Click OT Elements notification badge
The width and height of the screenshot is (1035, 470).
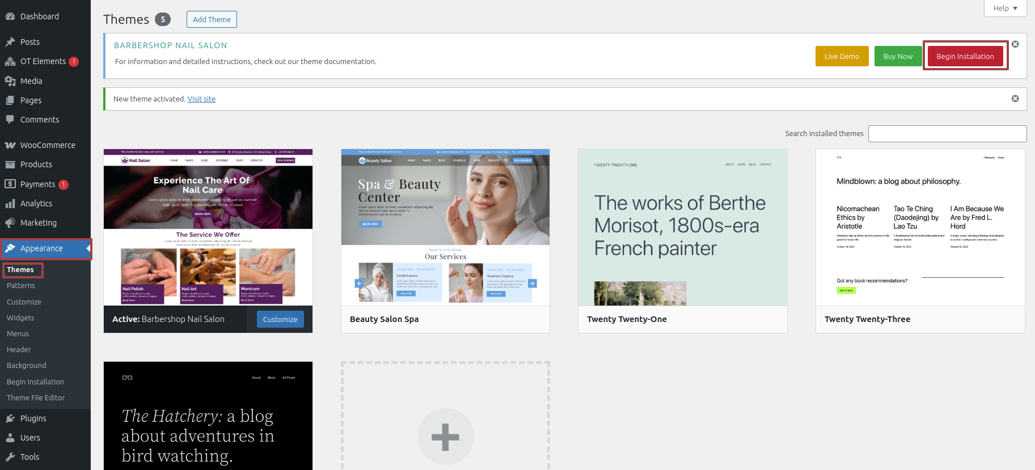74,61
